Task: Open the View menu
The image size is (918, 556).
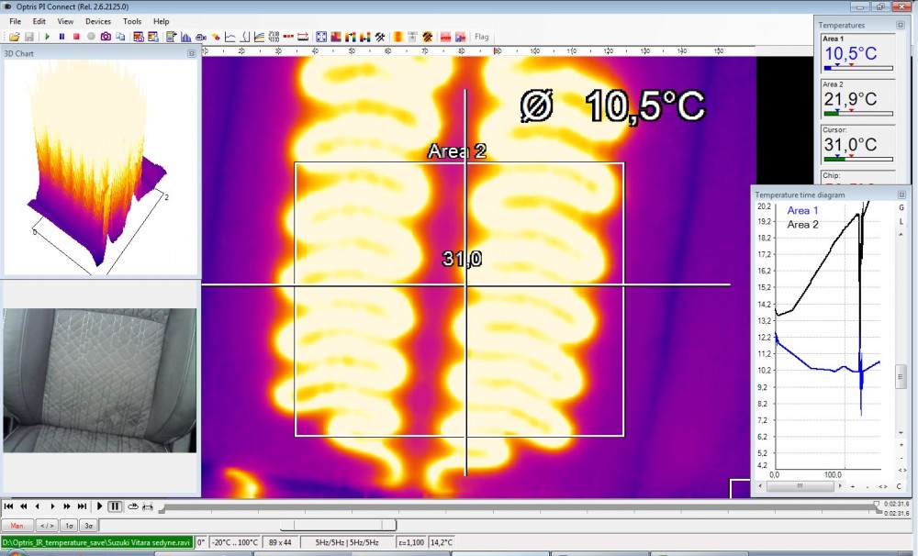Action: [65, 21]
